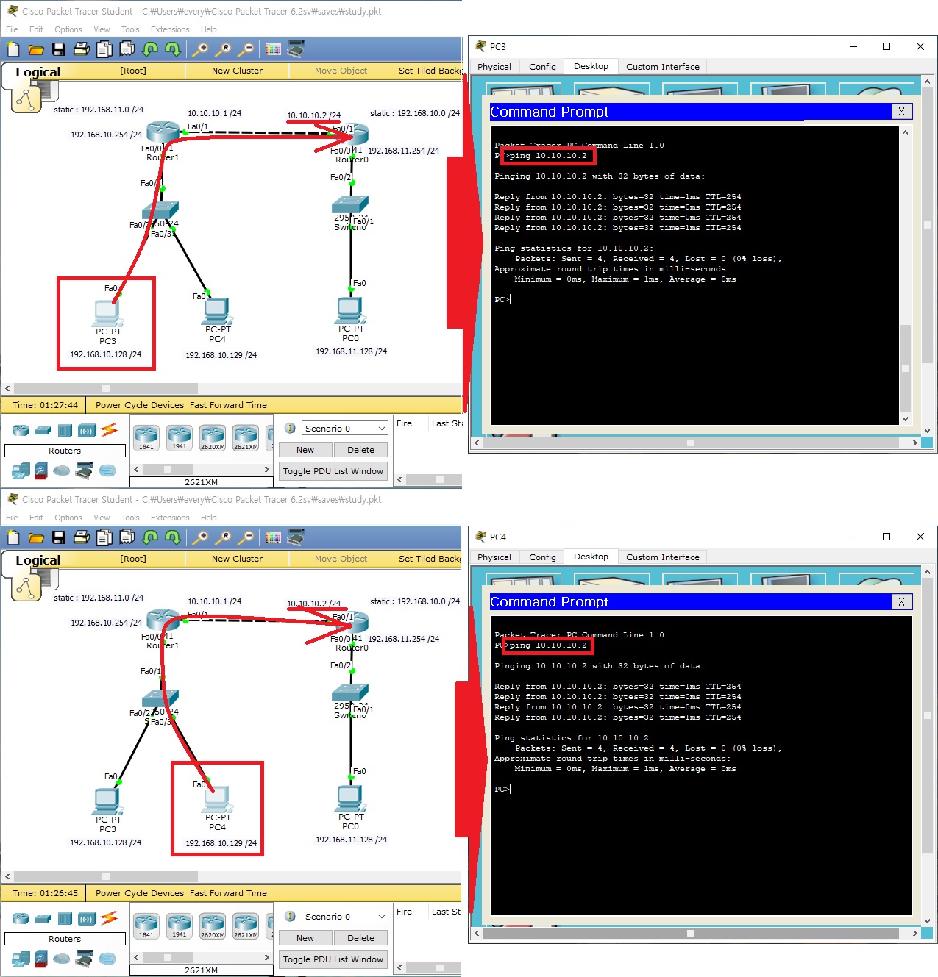Click right scroll arrow of upper router model list
Viewport: 938px width, 977px height.
tap(266, 469)
